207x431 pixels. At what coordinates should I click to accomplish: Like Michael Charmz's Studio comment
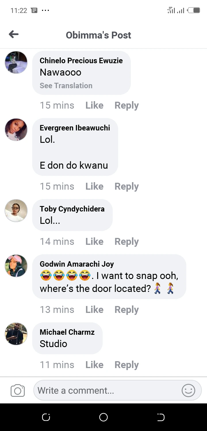pyautogui.click(x=94, y=365)
